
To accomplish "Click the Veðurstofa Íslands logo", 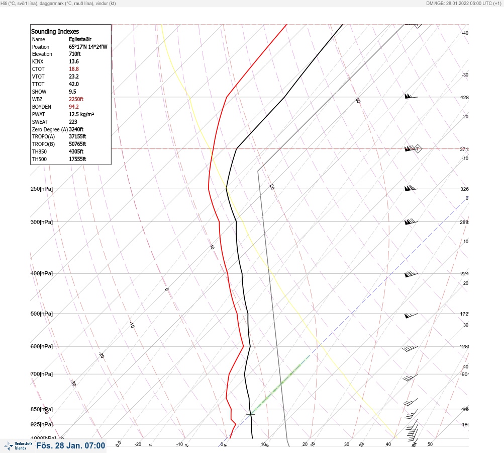I will pyautogui.click(x=18, y=446).
